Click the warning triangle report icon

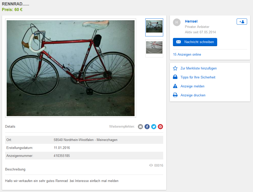[x=175, y=86]
